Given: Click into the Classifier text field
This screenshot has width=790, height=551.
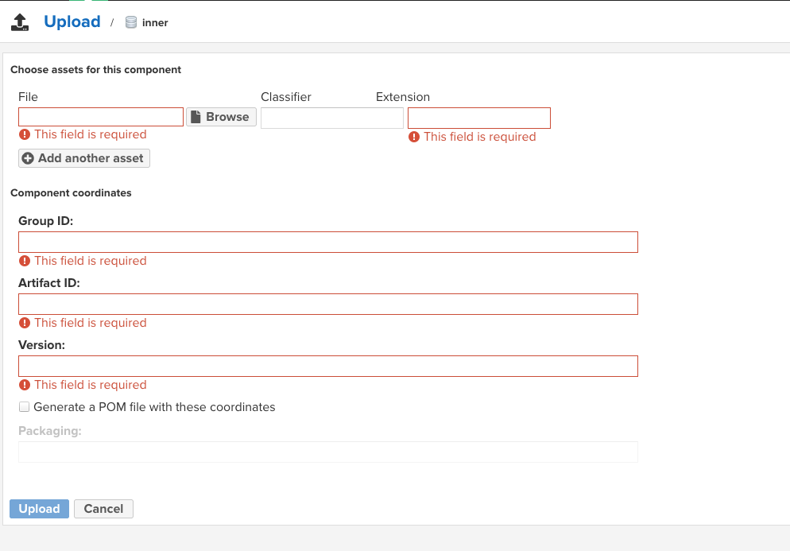Looking at the screenshot, I should pyautogui.click(x=331, y=118).
